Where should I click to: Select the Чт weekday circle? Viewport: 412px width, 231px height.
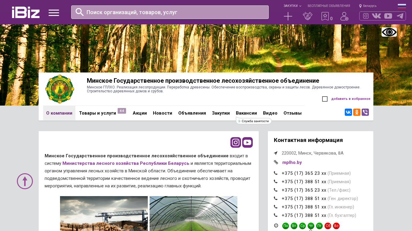click(x=311, y=226)
